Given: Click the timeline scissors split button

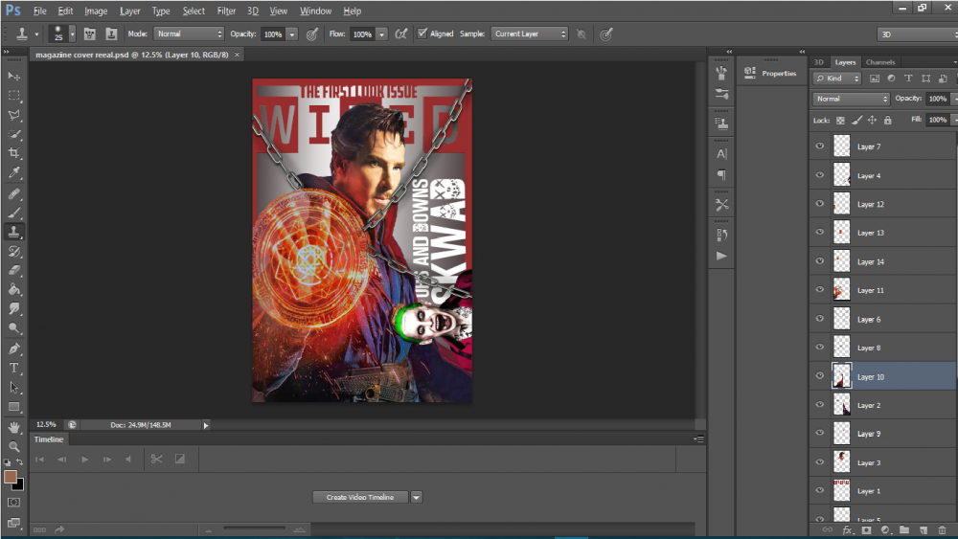Looking at the screenshot, I should coord(156,459).
